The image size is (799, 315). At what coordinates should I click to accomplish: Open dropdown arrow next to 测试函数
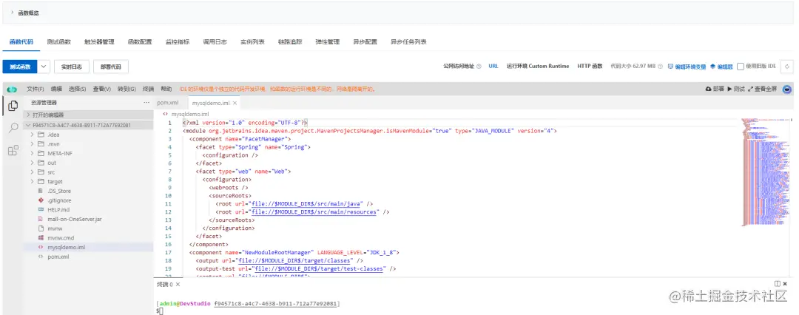(x=44, y=67)
